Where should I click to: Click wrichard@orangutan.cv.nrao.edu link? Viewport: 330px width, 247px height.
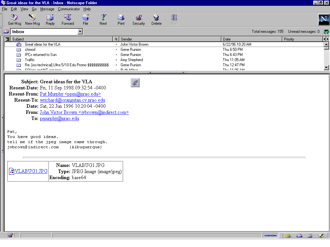pos(73,100)
